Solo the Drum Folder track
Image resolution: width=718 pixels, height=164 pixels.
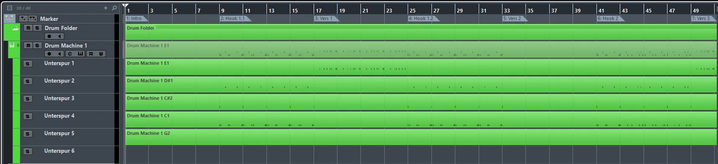37,28
